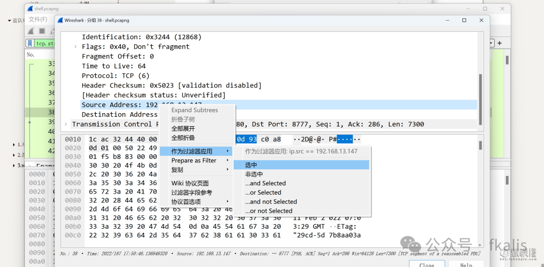Open the 文件(F) menu in main window

click(38, 19)
